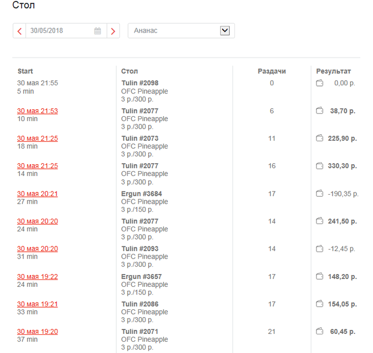Click the Раздачи column header
373x353 pixels.
point(272,71)
